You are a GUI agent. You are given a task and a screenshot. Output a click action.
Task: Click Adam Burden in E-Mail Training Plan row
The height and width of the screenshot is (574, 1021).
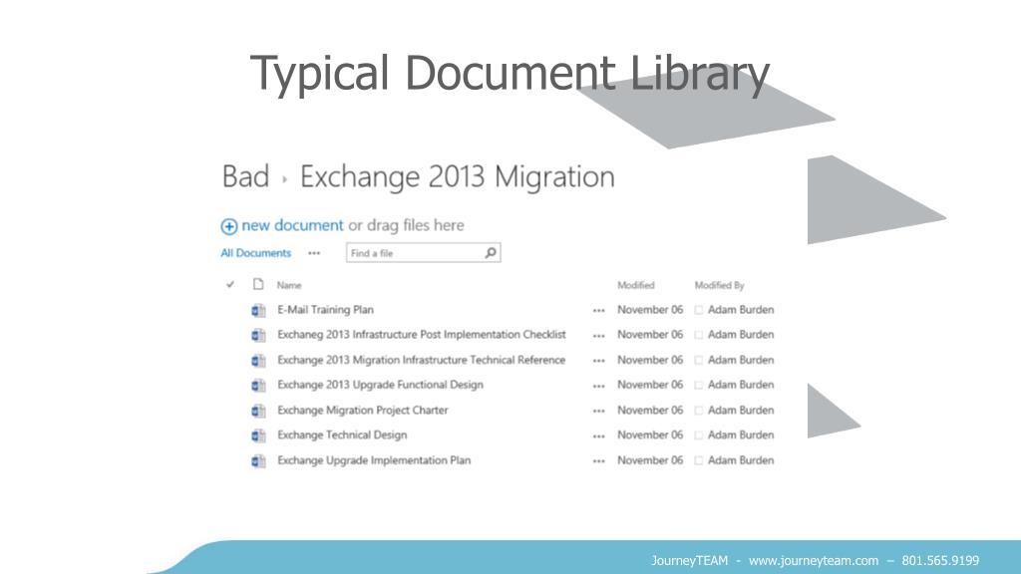point(741,310)
